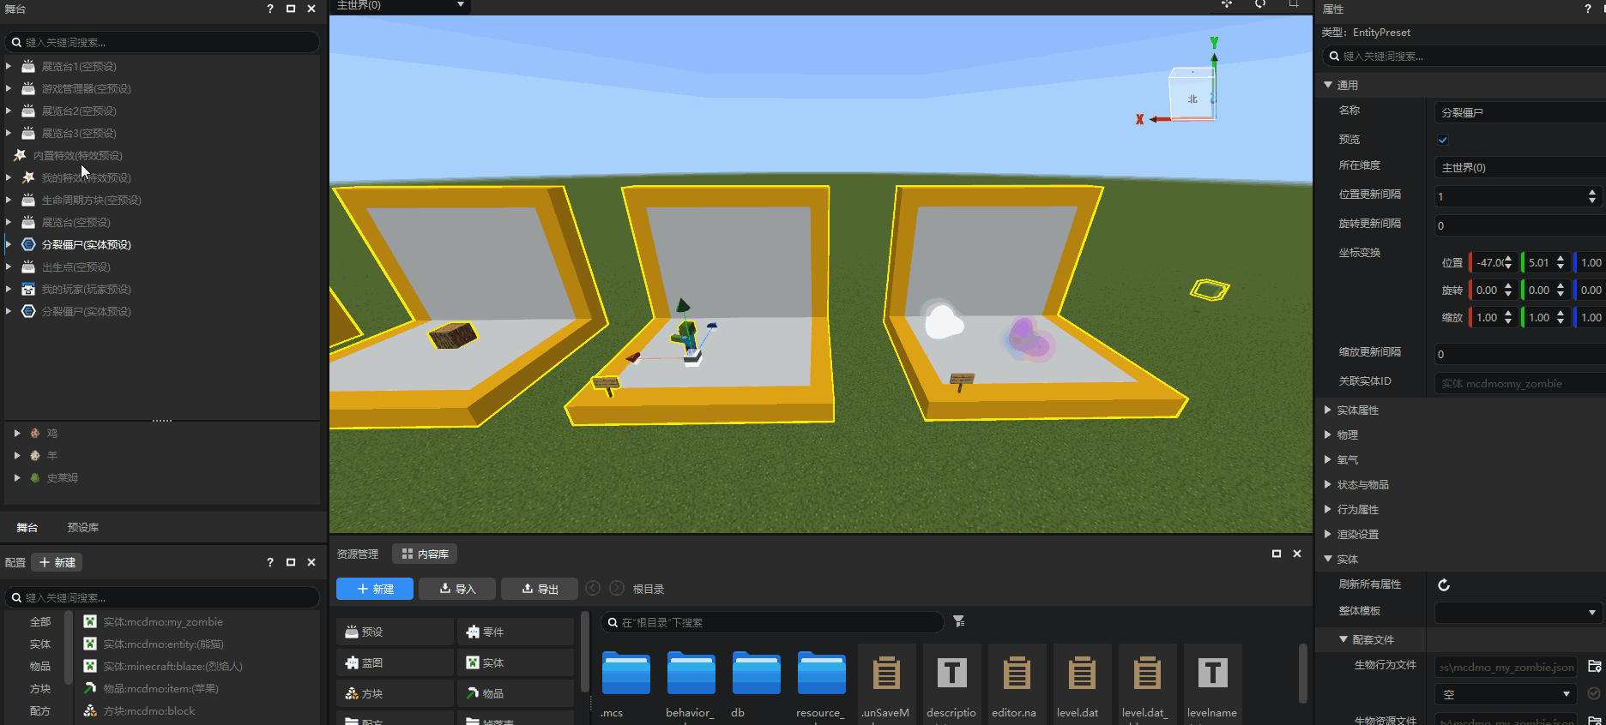Filter config list by 方块
1606x725 pixels.
39,688
